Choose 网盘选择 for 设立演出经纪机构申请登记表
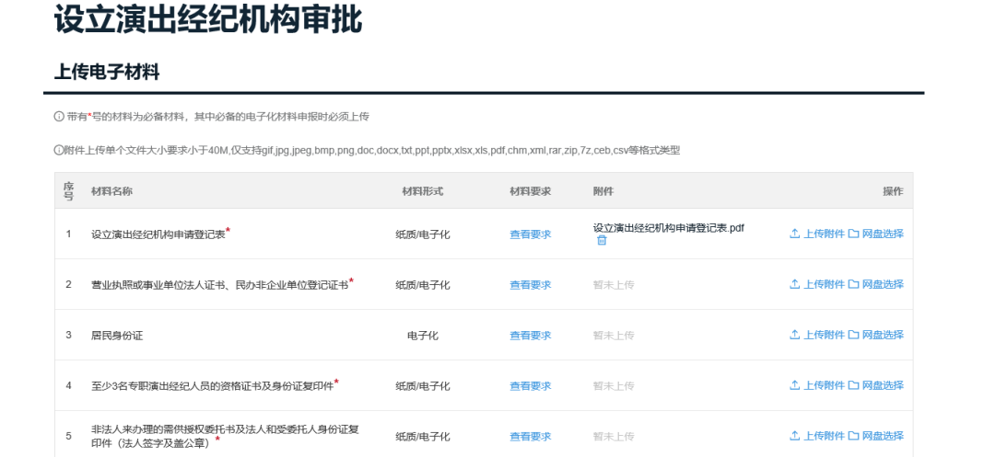 pyautogui.click(x=883, y=234)
